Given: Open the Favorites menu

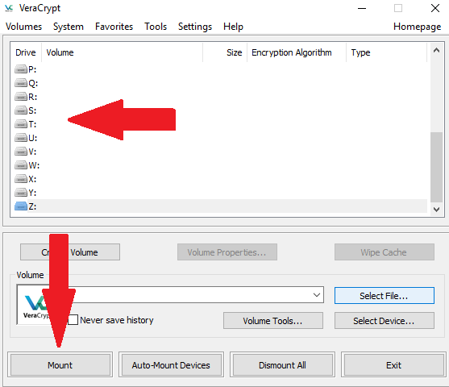Looking at the screenshot, I should tap(114, 27).
